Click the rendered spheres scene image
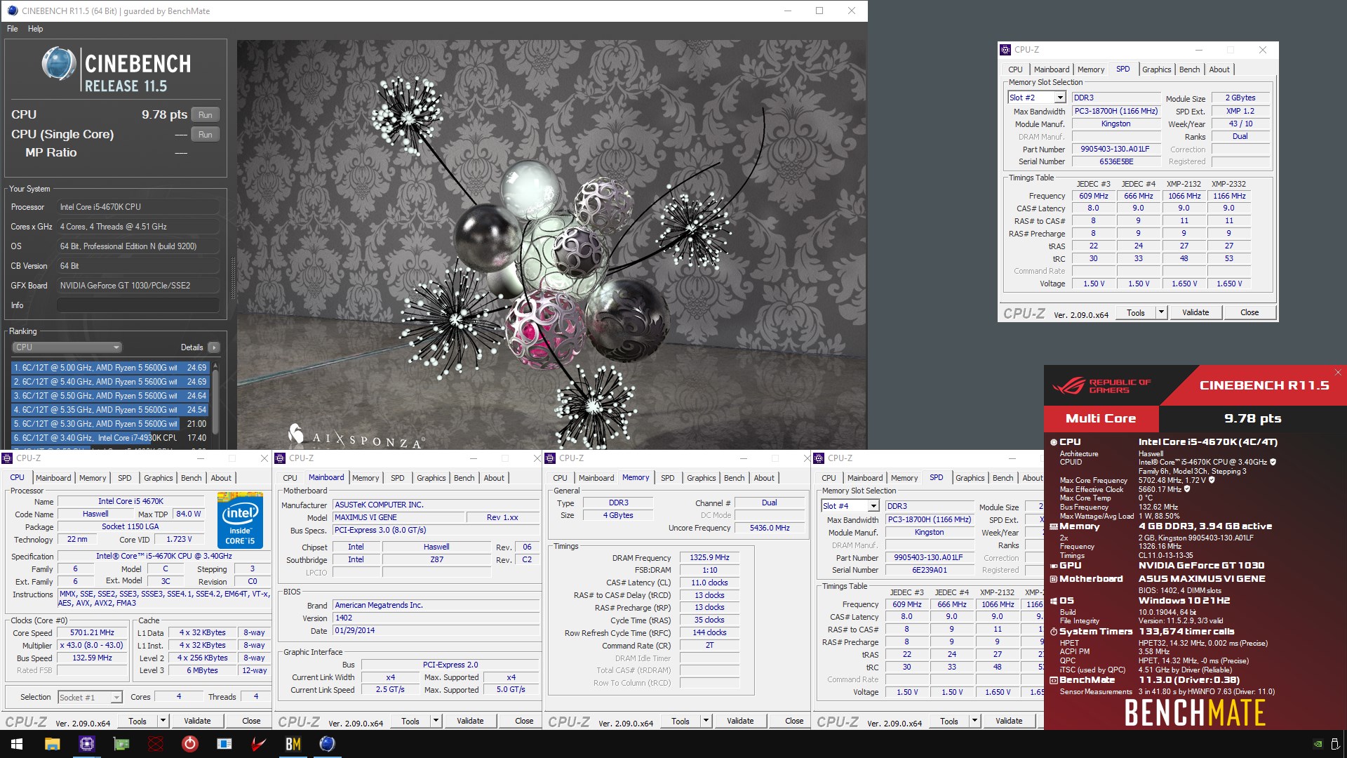The image size is (1347, 758). click(x=551, y=244)
